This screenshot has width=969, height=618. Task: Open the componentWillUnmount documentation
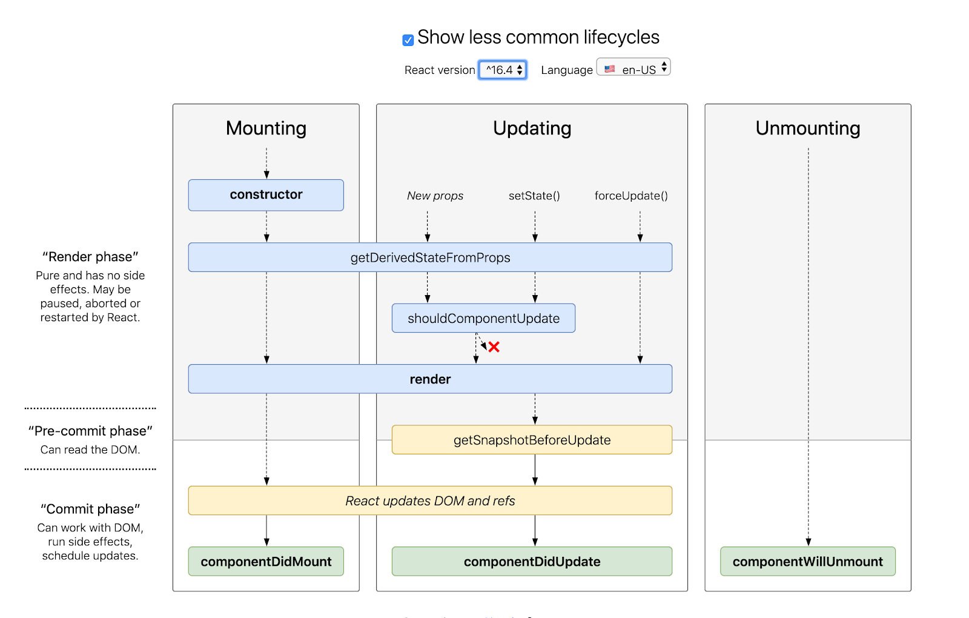point(807,561)
